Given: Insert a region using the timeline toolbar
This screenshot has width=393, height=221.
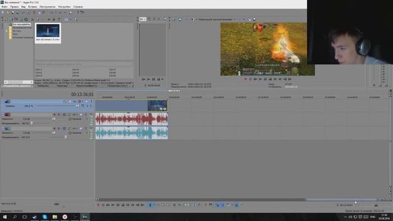Looking at the screenshot, I should (211, 205).
